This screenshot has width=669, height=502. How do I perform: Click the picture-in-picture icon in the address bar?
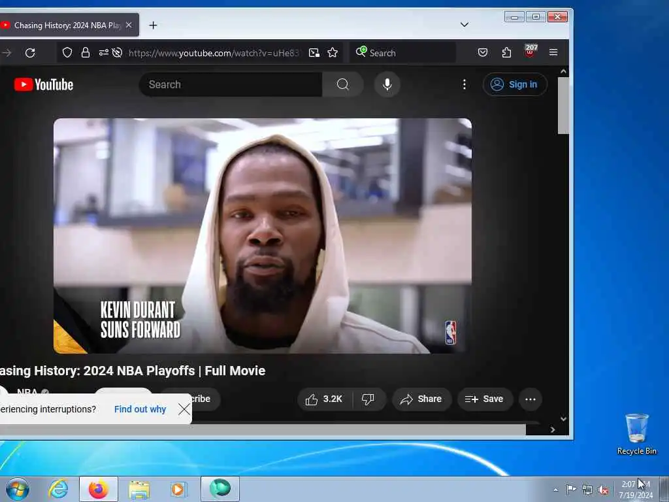coord(314,52)
